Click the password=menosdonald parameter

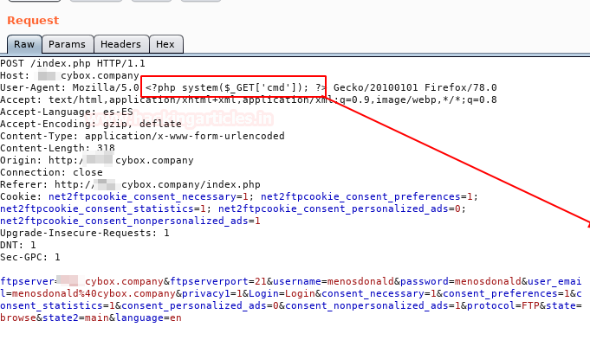461,281
